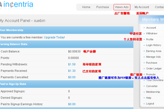Go to the Purchase navigation tab
Image resolution: width=164 pixels, height=109 pixels.
102,7
